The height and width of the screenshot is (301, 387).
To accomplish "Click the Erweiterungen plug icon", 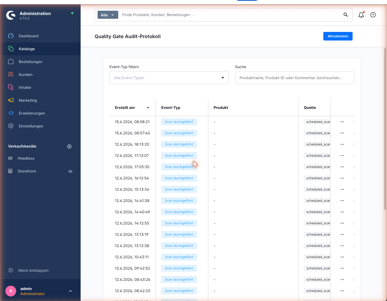I will click(11, 113).
